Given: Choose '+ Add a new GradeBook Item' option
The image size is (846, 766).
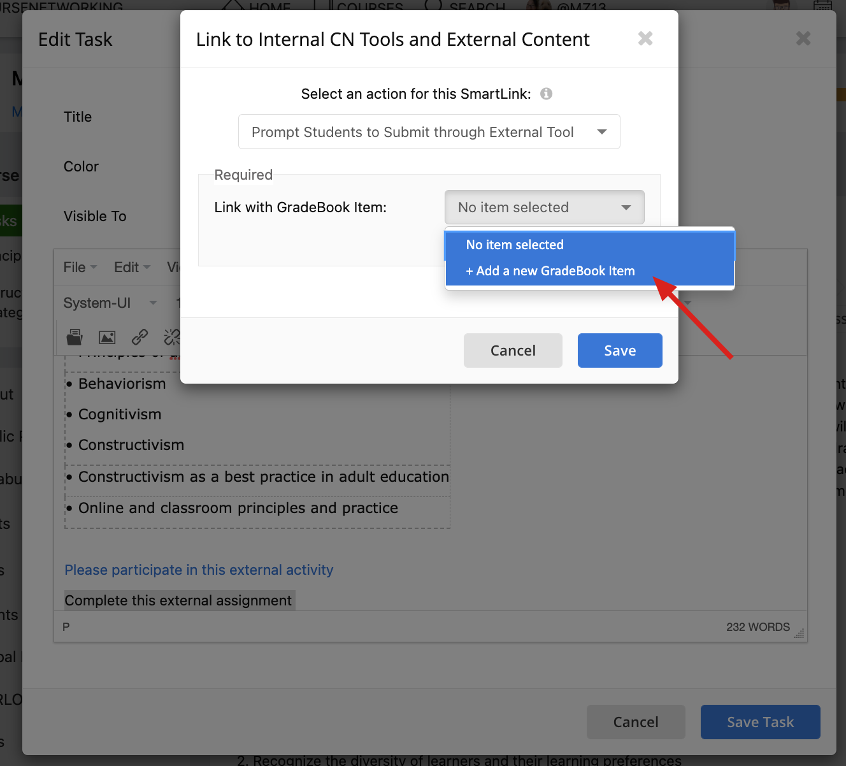Looking at the screenshot, I should coord(589,271).
